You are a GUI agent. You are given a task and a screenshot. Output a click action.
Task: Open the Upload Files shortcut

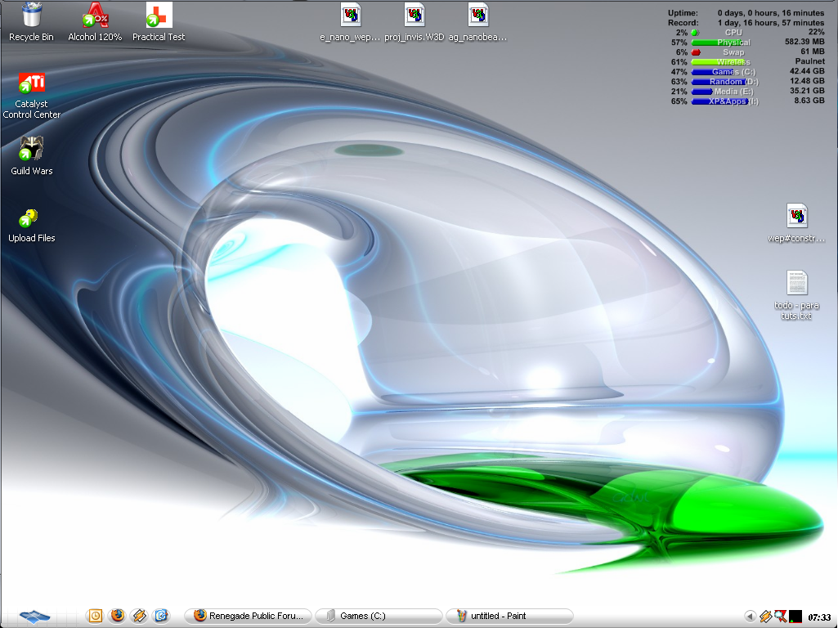(31, 218)
